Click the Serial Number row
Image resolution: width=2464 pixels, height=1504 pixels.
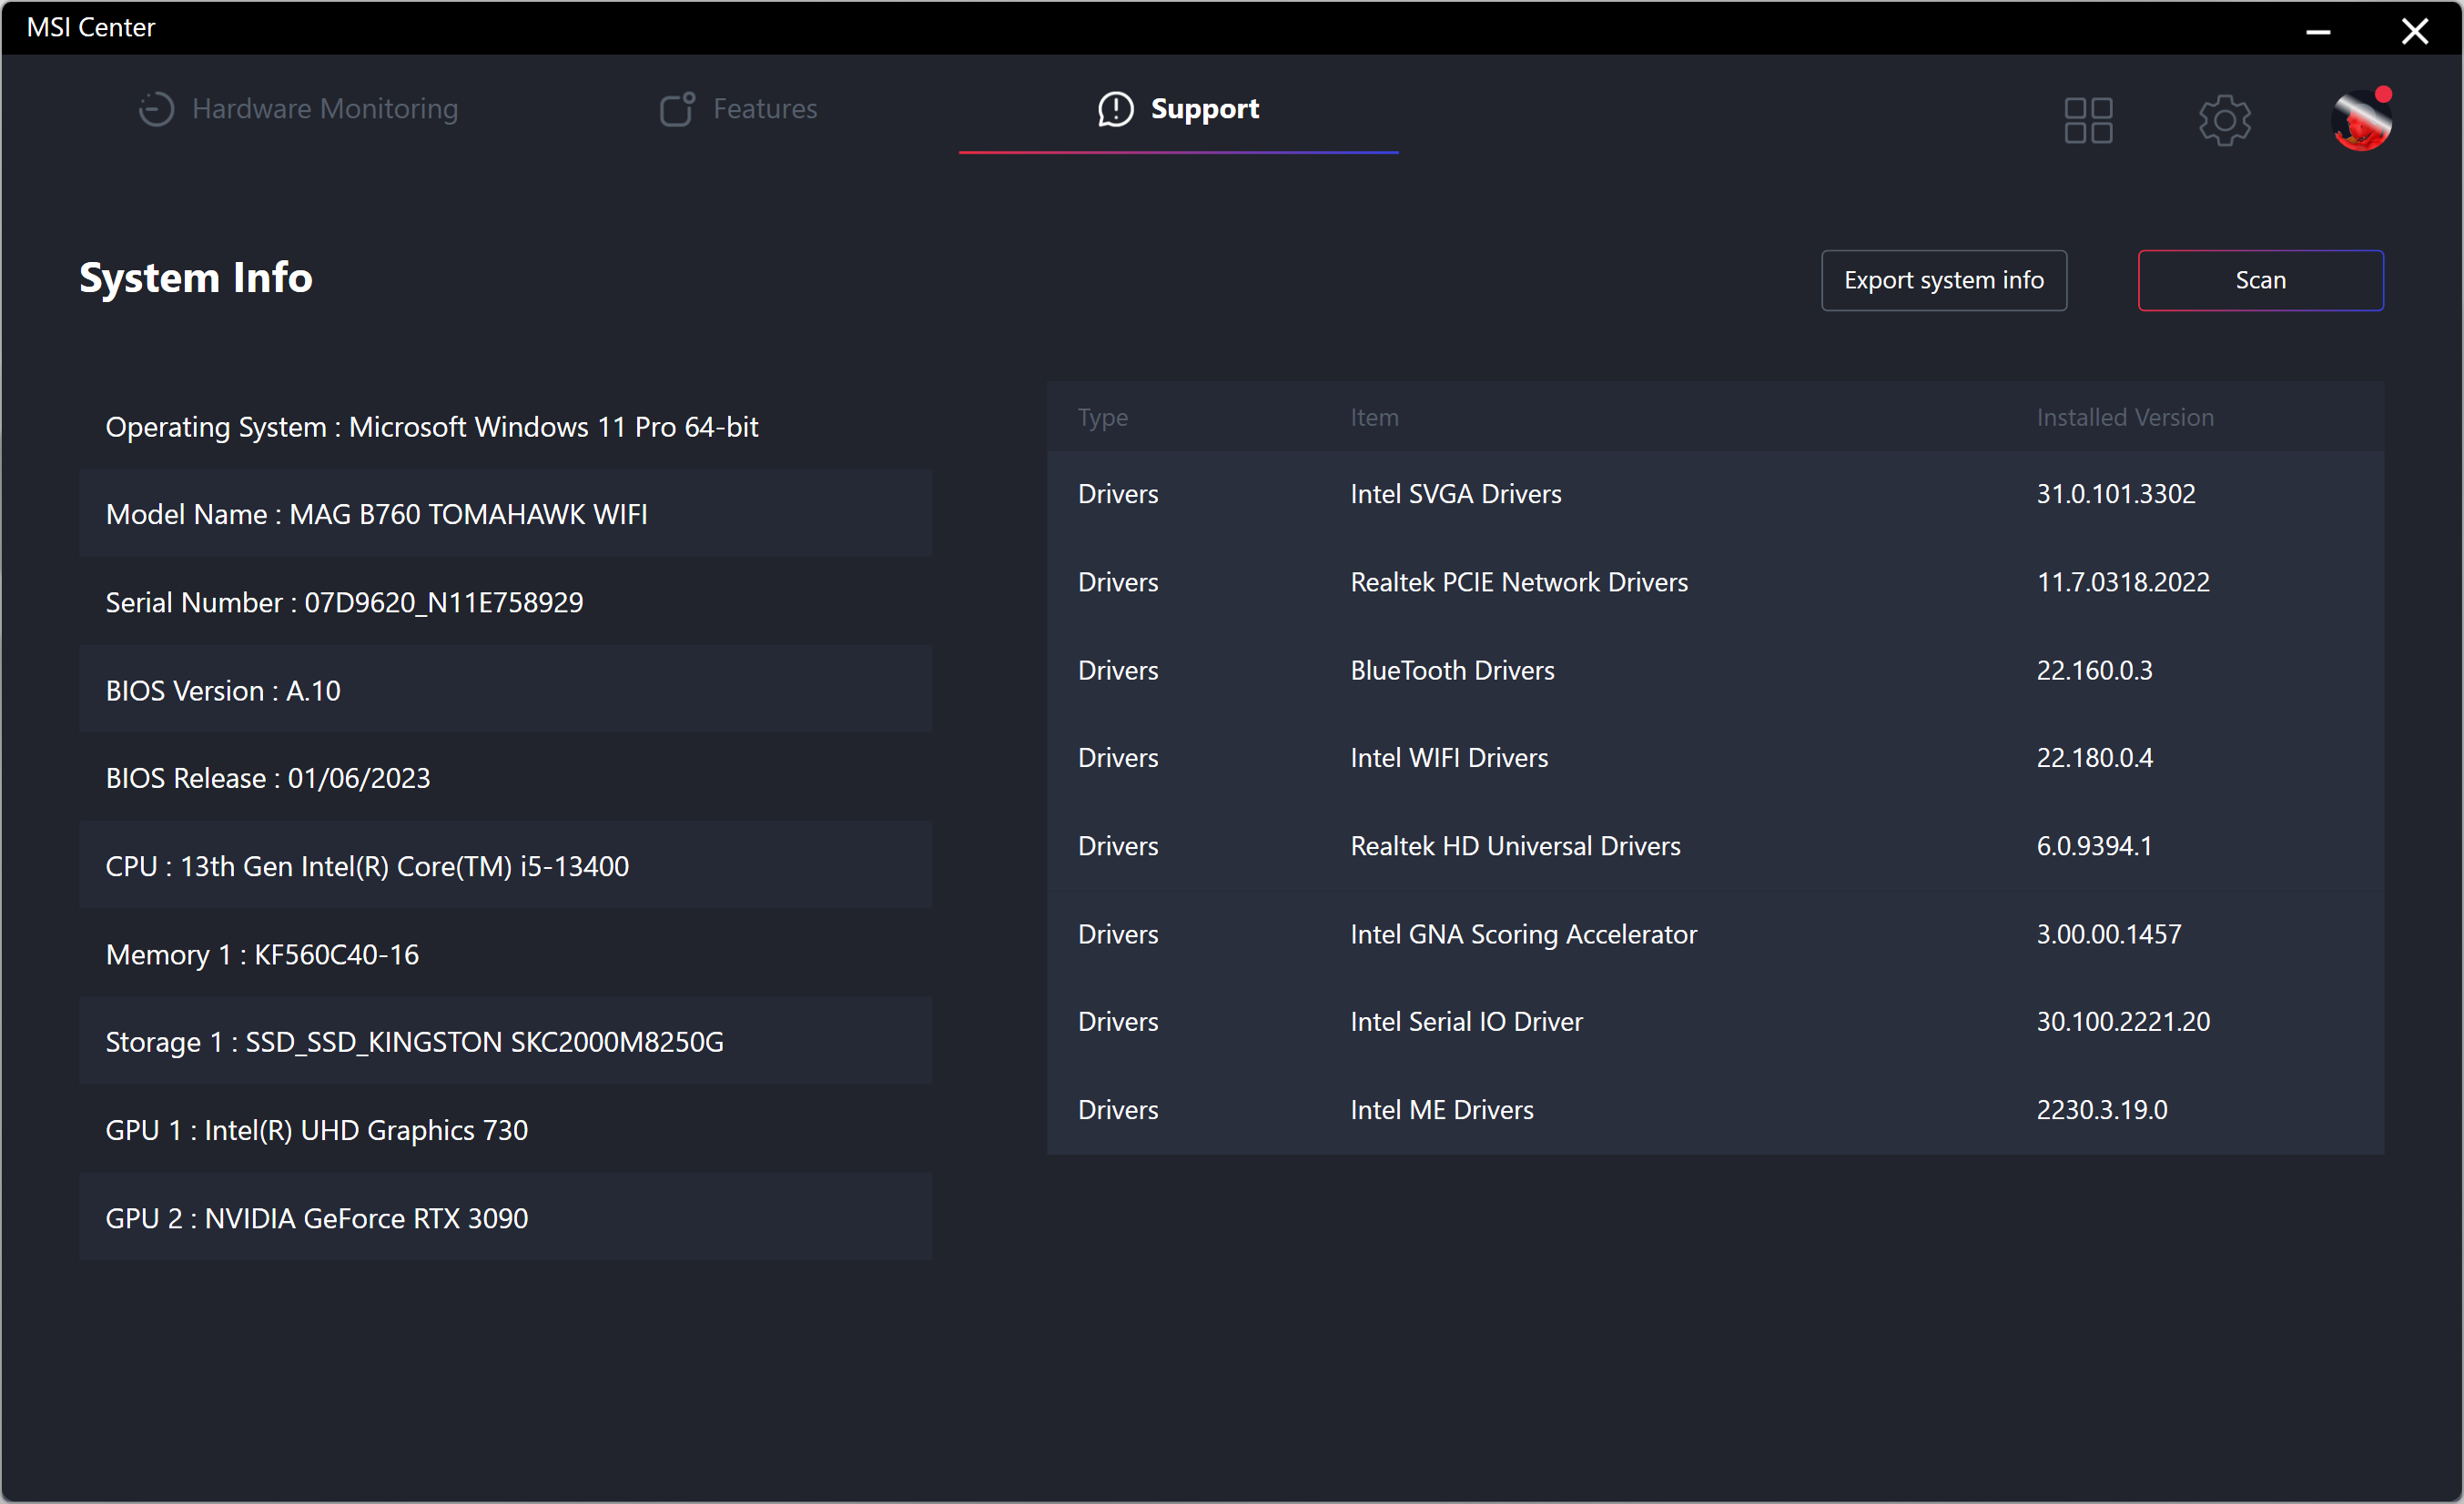pos(506,601)
